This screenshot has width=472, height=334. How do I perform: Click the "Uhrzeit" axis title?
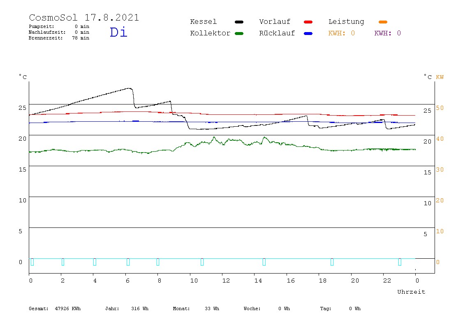coord(411,292)
